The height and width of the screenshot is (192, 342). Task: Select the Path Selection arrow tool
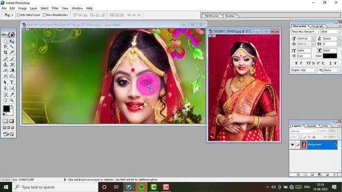tap(5, 83)
